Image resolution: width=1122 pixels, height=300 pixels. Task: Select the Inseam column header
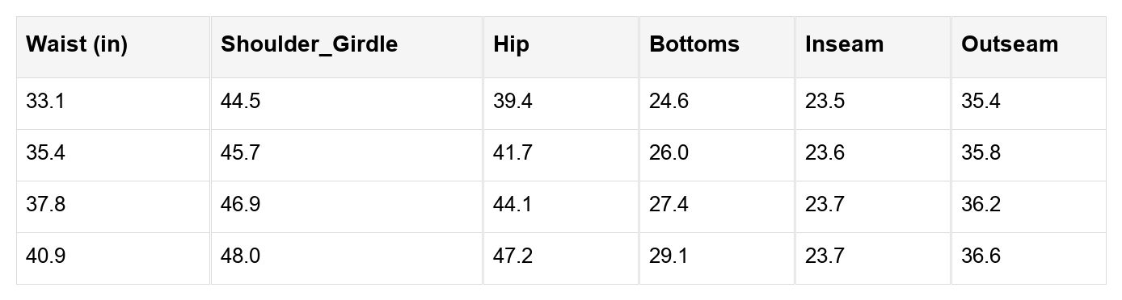coord(873,47)
